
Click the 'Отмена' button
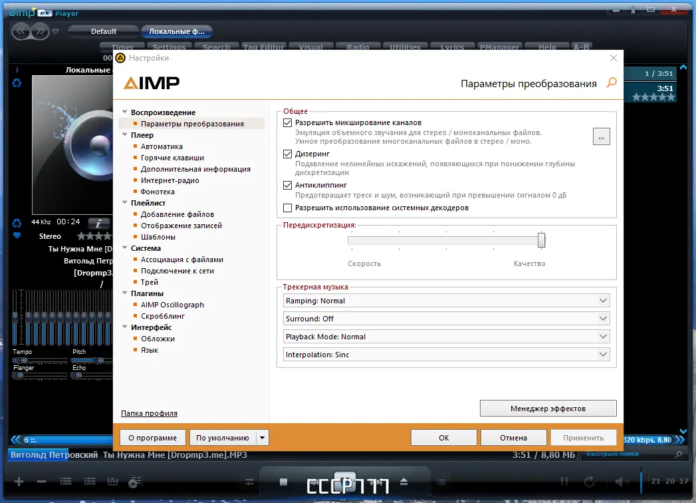514,438
